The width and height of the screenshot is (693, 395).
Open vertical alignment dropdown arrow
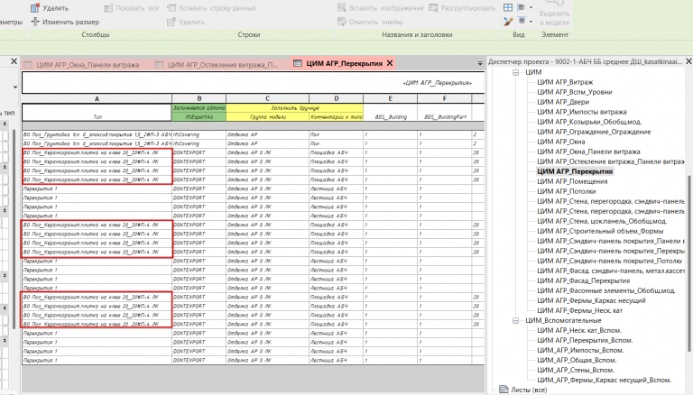coord(531,21)
